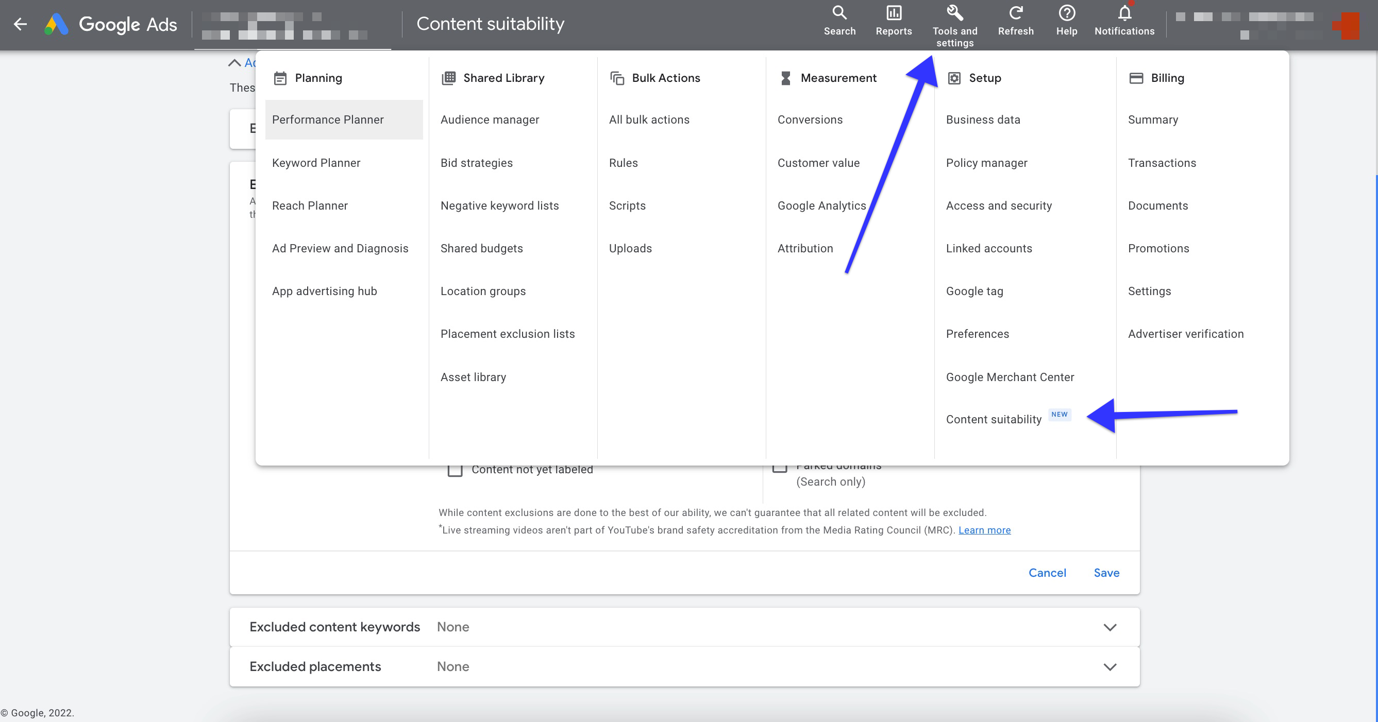Open Keyword Planner
This screenshot has width=1378, height=722.
[x=316, y=163]
